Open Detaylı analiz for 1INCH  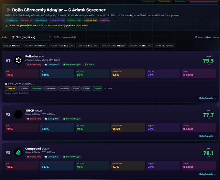point(207,136)
